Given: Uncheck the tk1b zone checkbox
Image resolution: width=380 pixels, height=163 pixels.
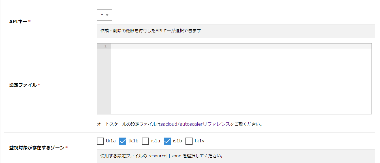Looking at the screenshot, I should tap(122, 141).
